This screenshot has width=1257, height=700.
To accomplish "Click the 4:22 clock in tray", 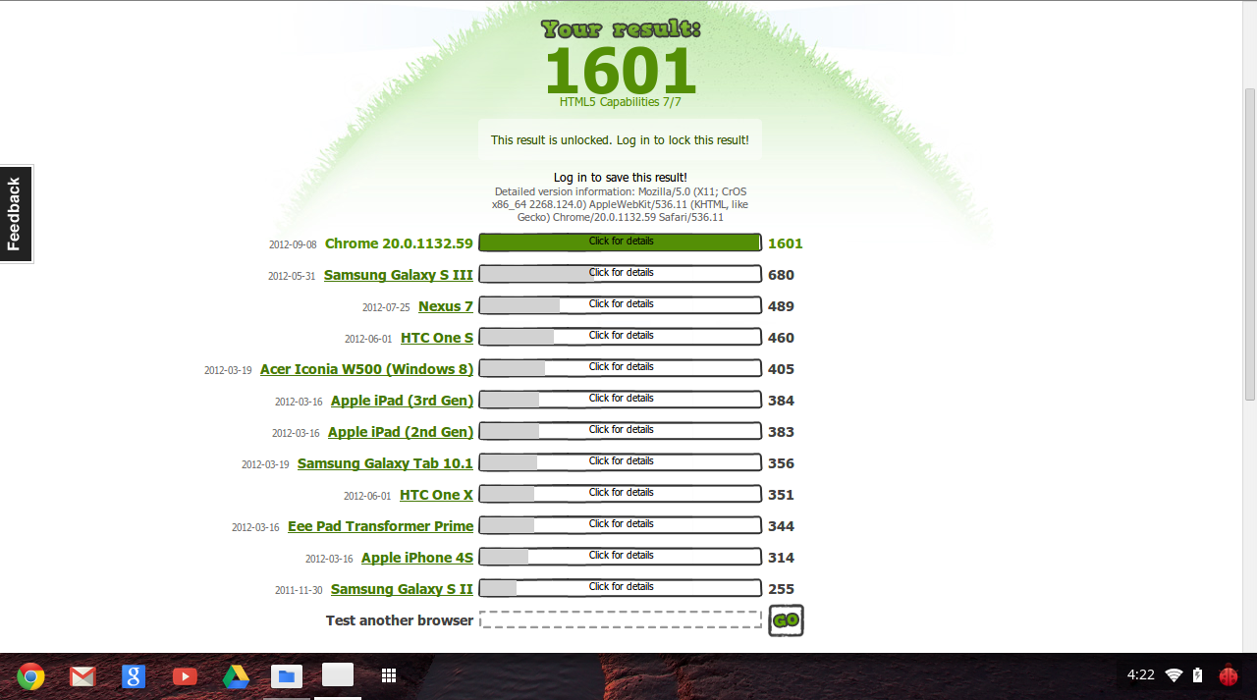I will coord(1140,674).
